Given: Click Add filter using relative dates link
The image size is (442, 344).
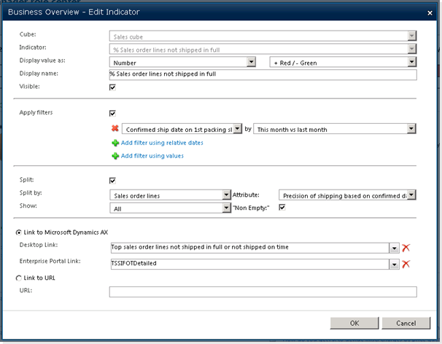Looking at the screenshot, I should (162, 143).
